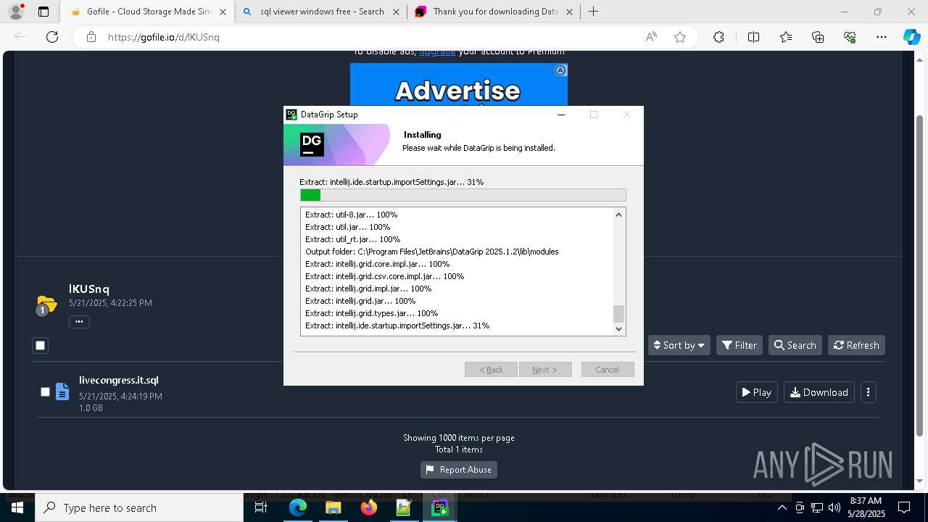
Task: Launch Firefox from the taskbar
Action: tap(368, 508)
